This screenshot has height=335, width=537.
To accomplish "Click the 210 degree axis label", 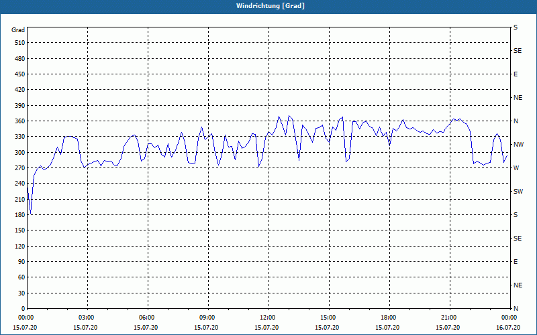I will 20,199.
